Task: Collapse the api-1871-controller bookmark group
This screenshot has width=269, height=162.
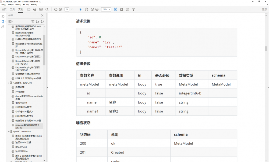Action: [x=8, y=131]
